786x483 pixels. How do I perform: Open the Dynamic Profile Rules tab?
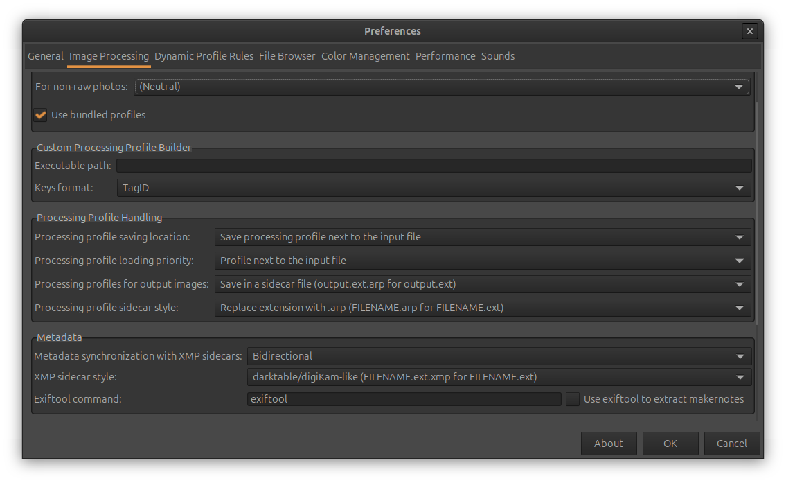(204, 56)
